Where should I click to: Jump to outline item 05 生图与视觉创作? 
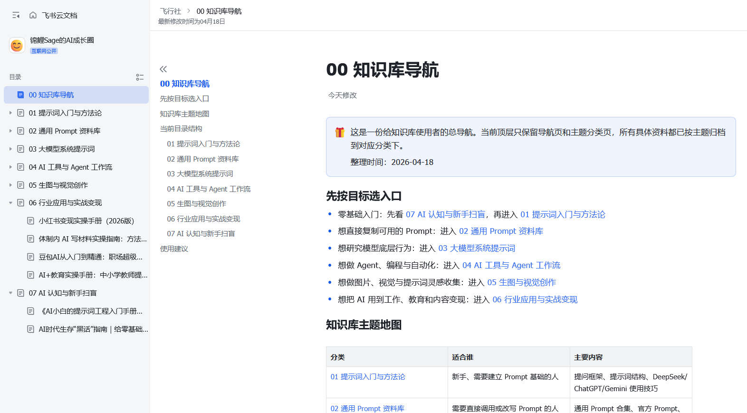point(197,204)
